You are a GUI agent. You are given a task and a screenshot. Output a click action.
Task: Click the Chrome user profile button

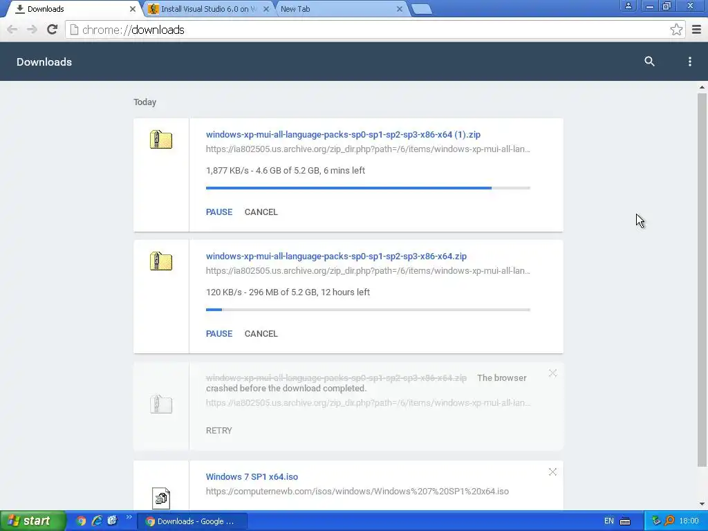(628, 6)
